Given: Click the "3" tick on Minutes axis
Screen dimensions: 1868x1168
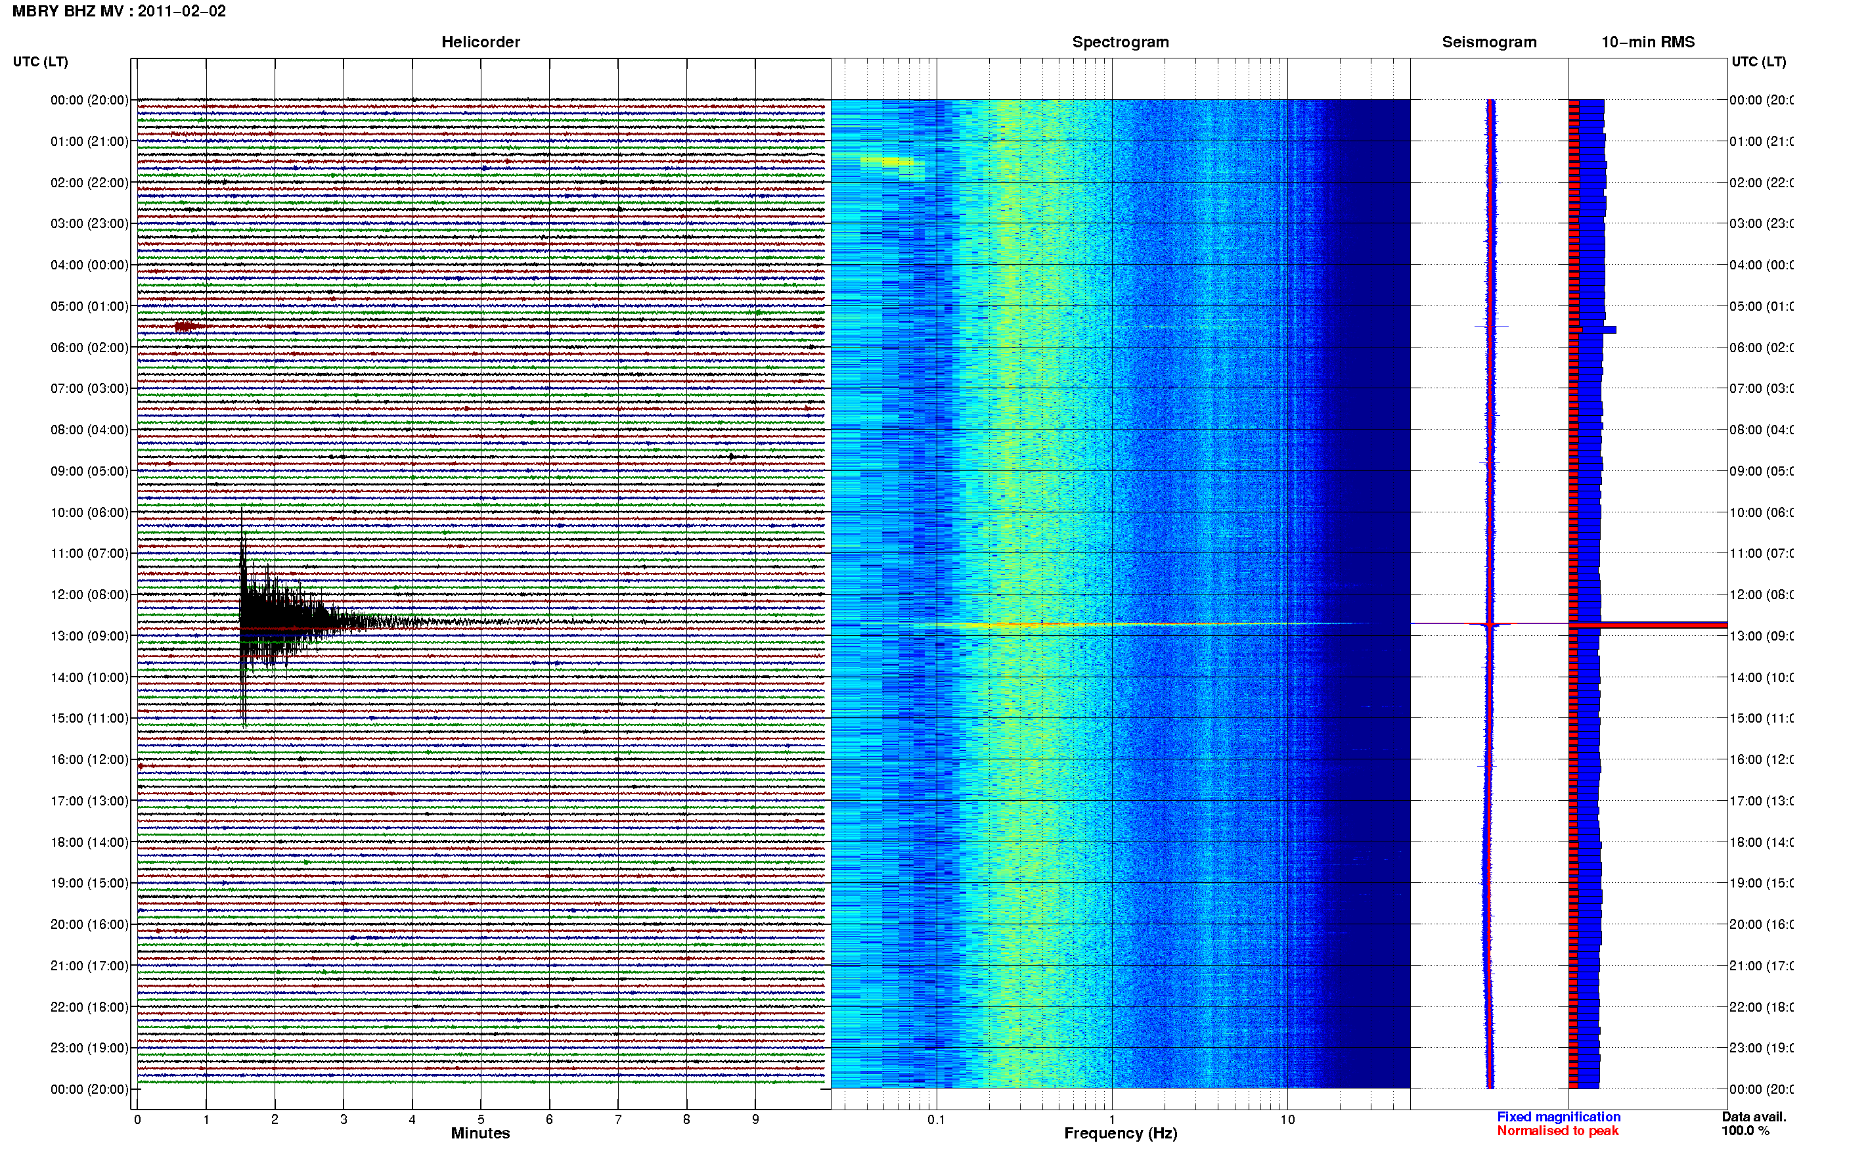Looking at the screenshot, I should (344, 1119).
